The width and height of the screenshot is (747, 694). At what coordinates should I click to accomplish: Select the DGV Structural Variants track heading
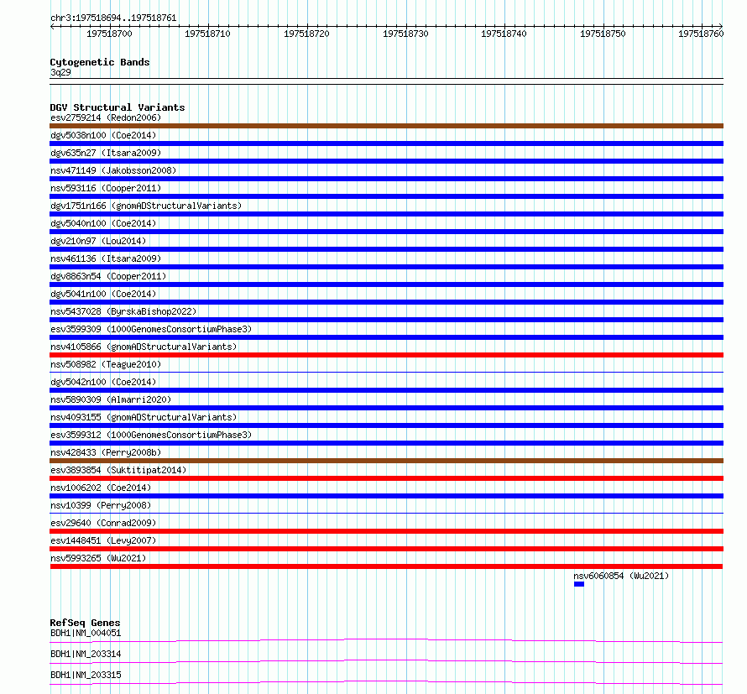tap(118, 107)
